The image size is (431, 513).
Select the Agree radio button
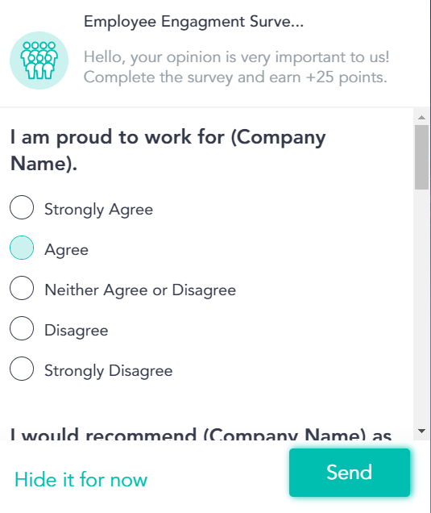(x=22, y=248)
